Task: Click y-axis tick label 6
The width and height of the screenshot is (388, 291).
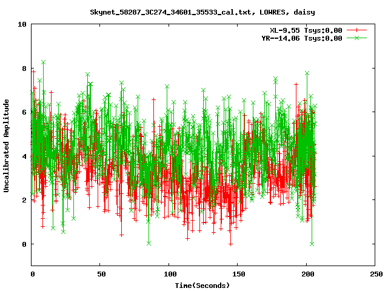Action: point(24,112)
